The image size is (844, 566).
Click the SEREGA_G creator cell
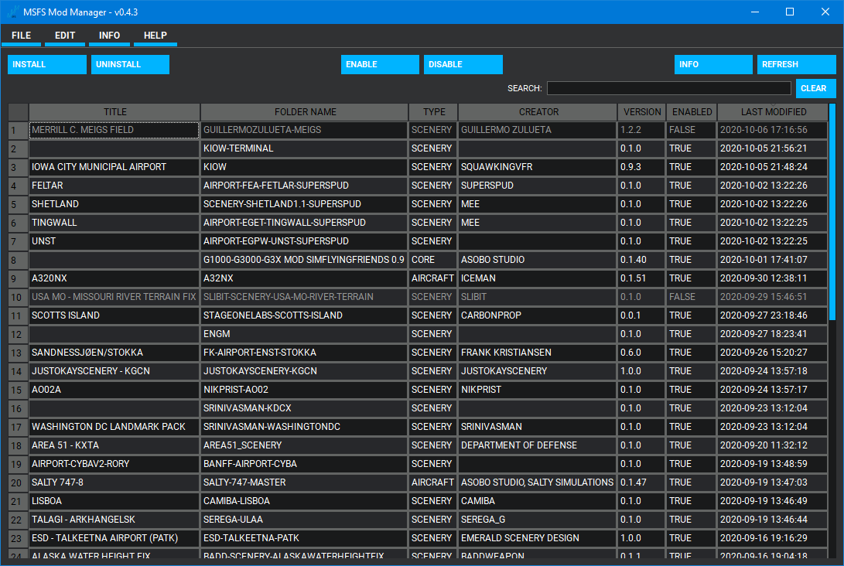(x=537, y=520)
